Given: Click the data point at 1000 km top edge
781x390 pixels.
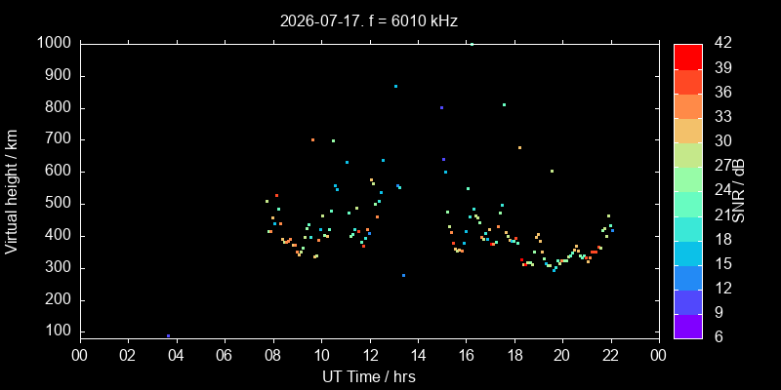Looking at the screenshot, I should (x=472, y=44).
